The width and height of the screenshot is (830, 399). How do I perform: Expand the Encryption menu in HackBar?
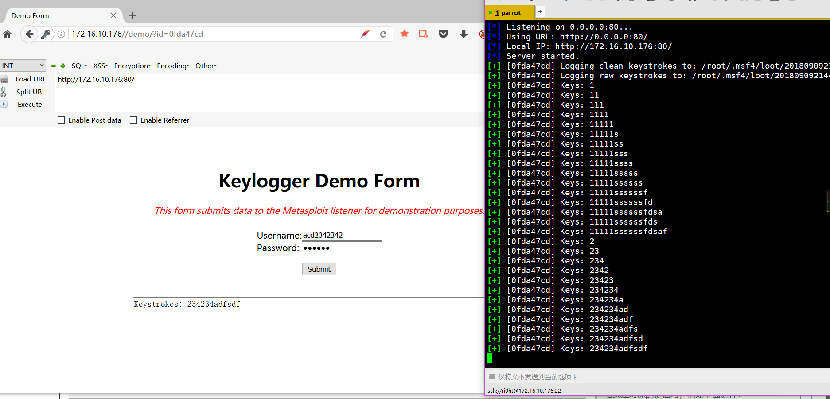click(132, 66)
